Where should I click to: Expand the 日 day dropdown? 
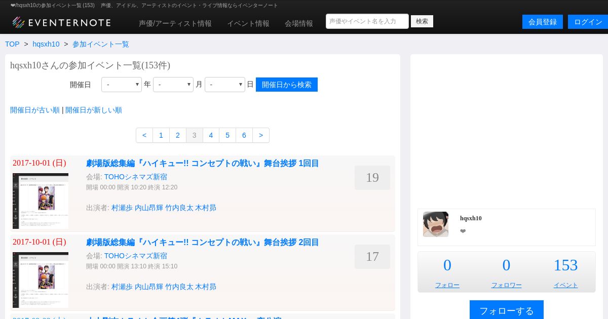tap(225, 85)
